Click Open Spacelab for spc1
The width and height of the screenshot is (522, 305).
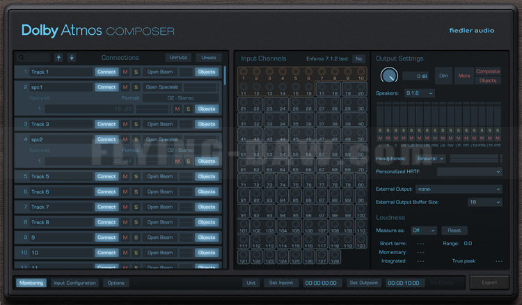162,87
